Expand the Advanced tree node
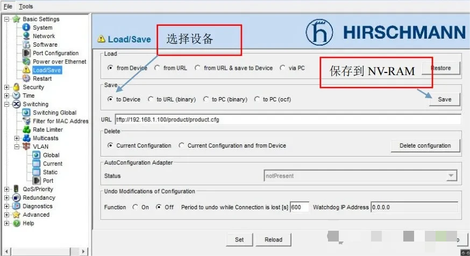470x256 pixels. (6, 215)
